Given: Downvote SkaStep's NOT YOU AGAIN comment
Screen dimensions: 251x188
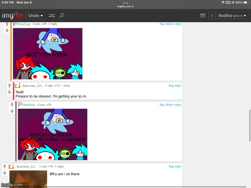Looking at the screenshot, I should (x=7, y=30).
